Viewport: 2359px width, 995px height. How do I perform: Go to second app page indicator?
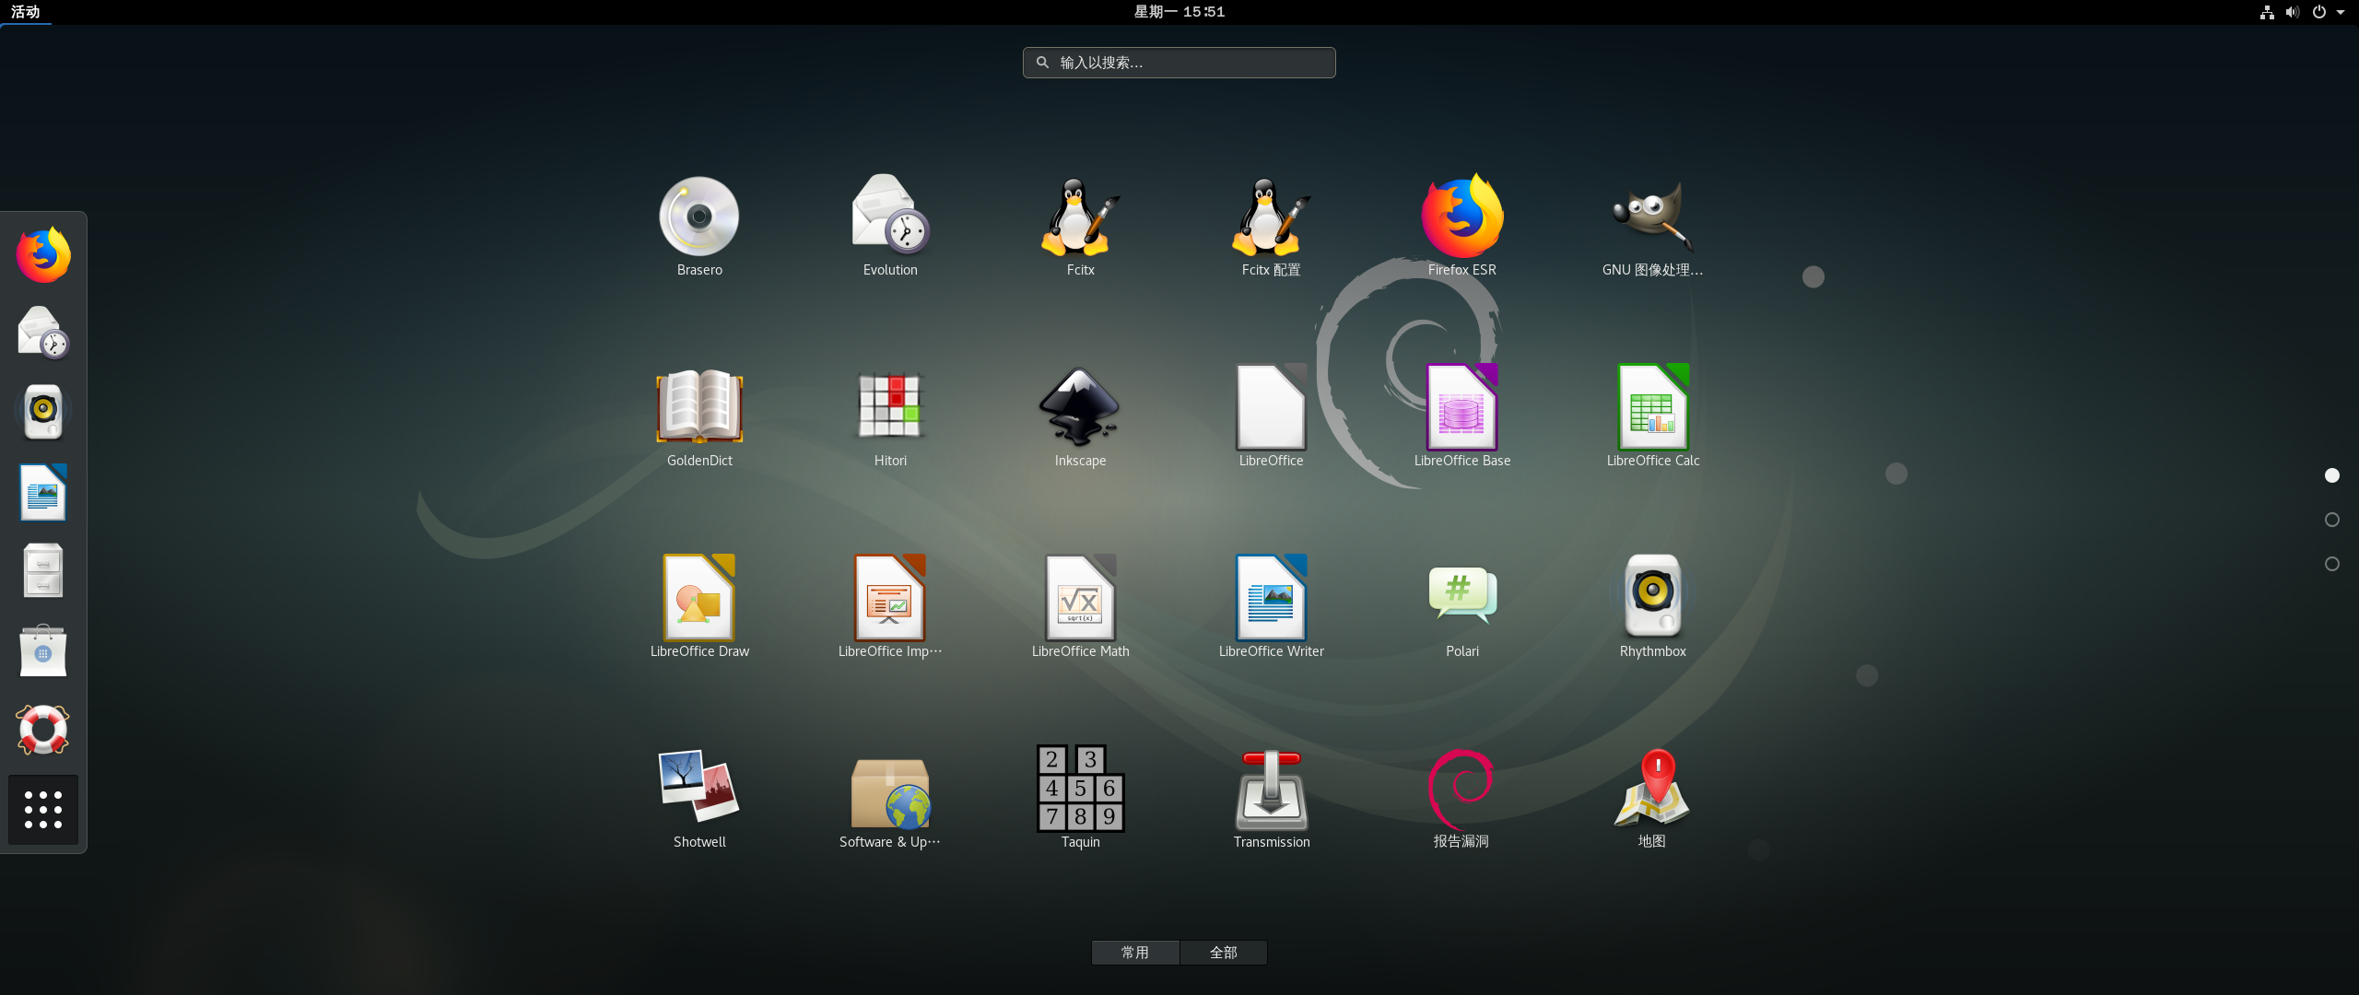(x=2332, y=520)
